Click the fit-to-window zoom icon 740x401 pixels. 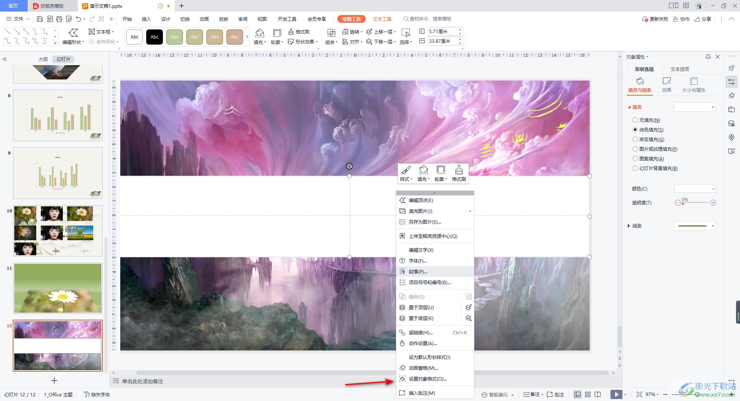(639, 394)
